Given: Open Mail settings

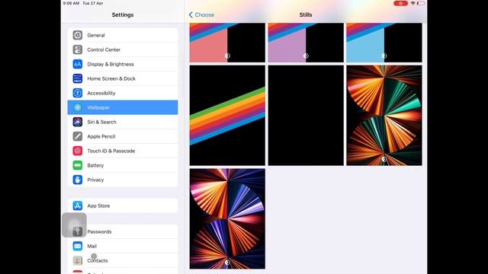Looking at the screenshot, I should coord(123,246).
